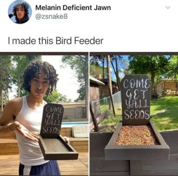Click the 'COME GET YALL SEEDS' sign in right photo

(x=136, y=99)
